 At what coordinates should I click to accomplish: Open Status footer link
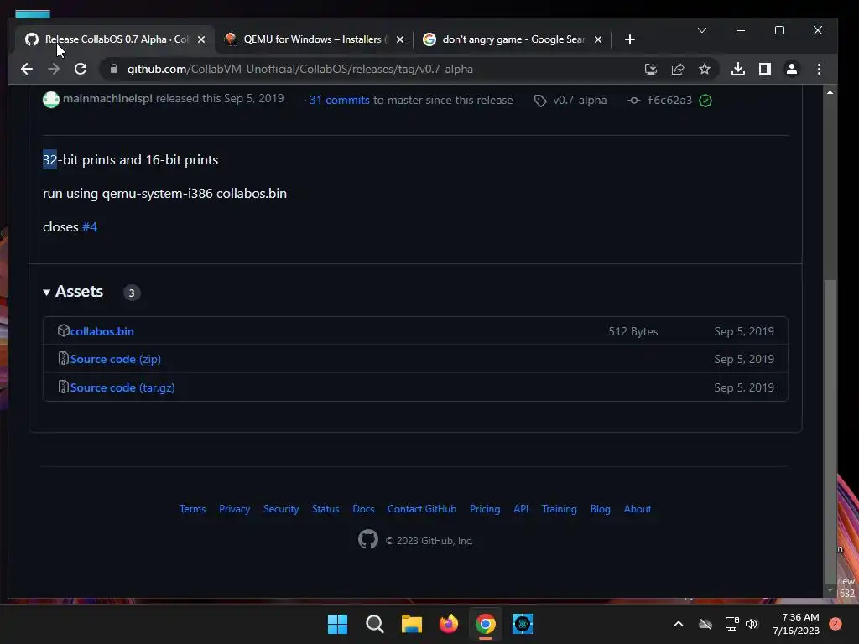click(x=325, y=509)
